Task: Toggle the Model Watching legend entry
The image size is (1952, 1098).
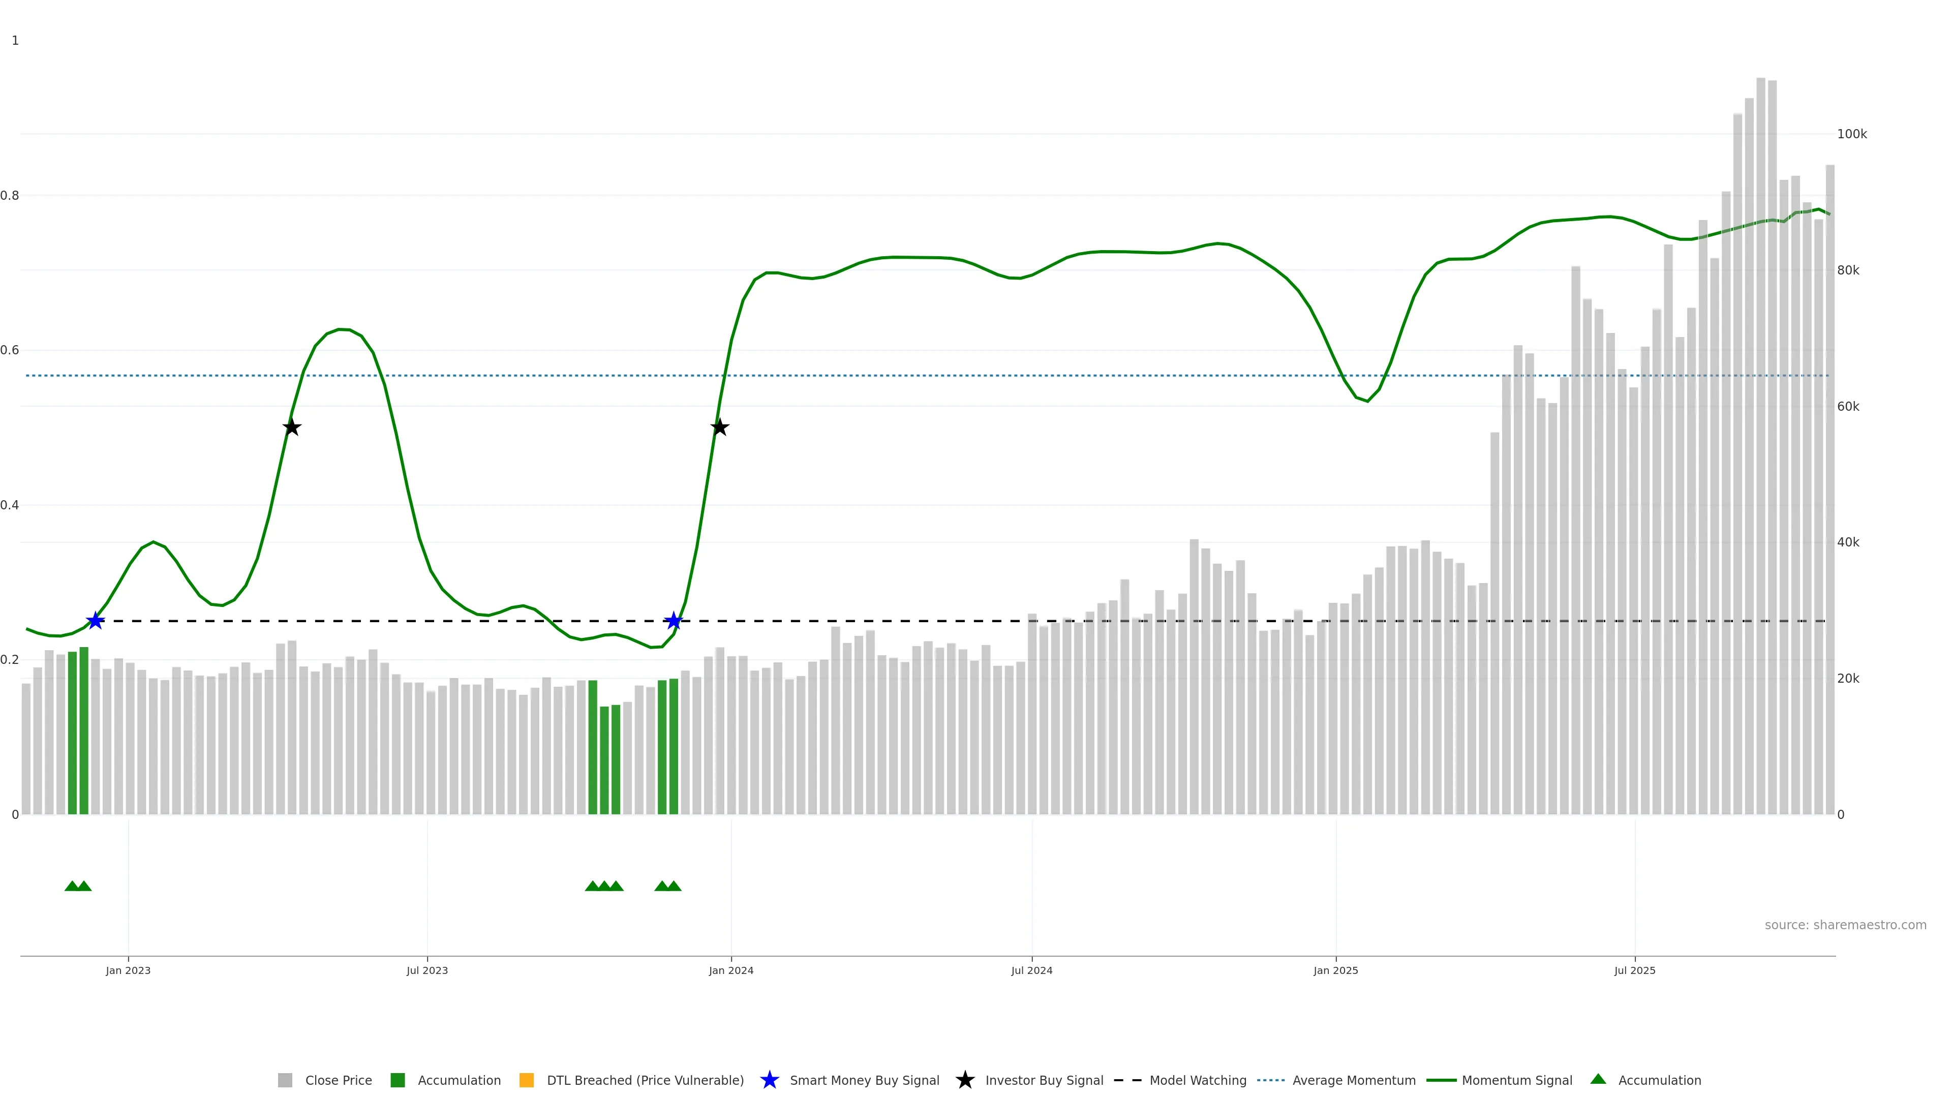Action: (1197, 1080)
